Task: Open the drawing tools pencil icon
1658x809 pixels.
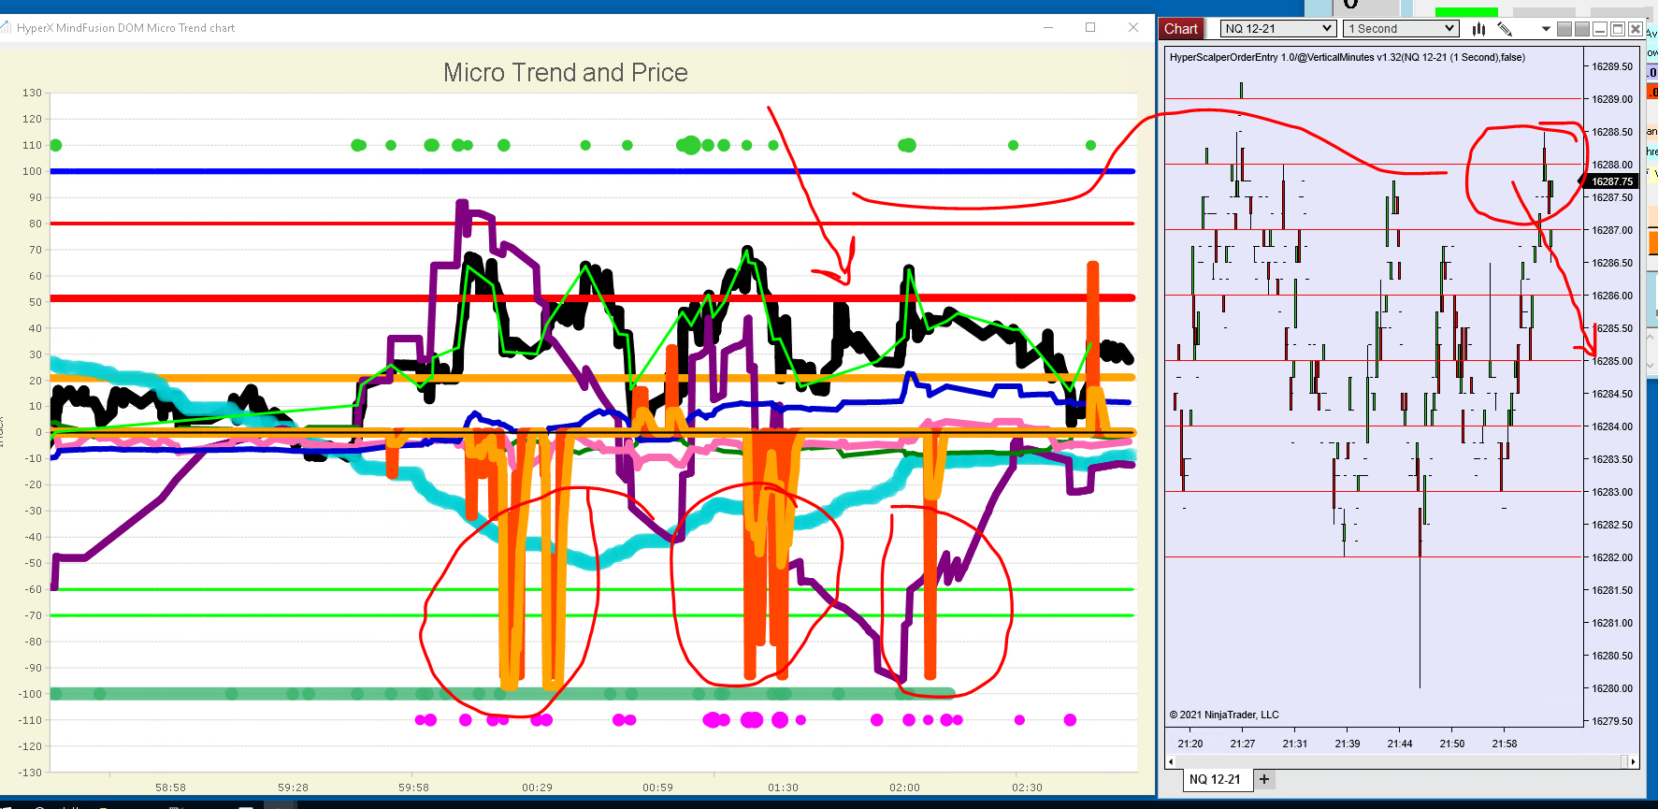Action: [x=1505, y=29]
